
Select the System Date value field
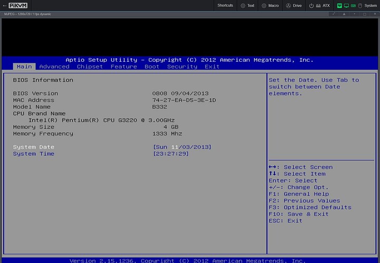click(182, 147)
